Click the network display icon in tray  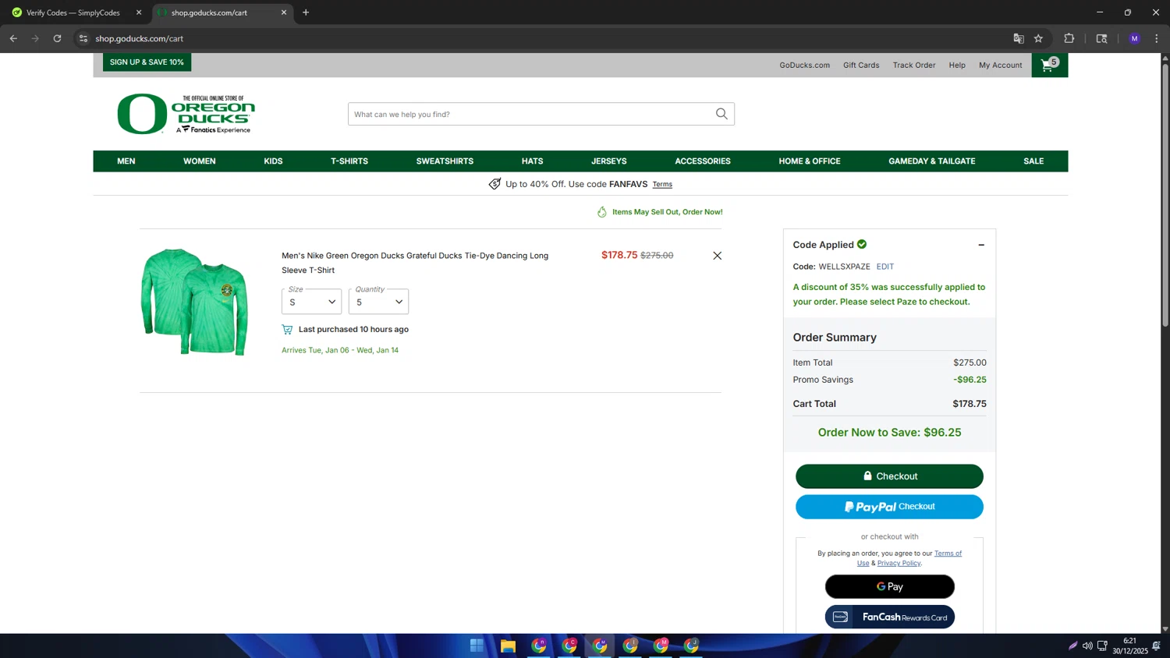pyautogui.click(x=1102, y=646)
